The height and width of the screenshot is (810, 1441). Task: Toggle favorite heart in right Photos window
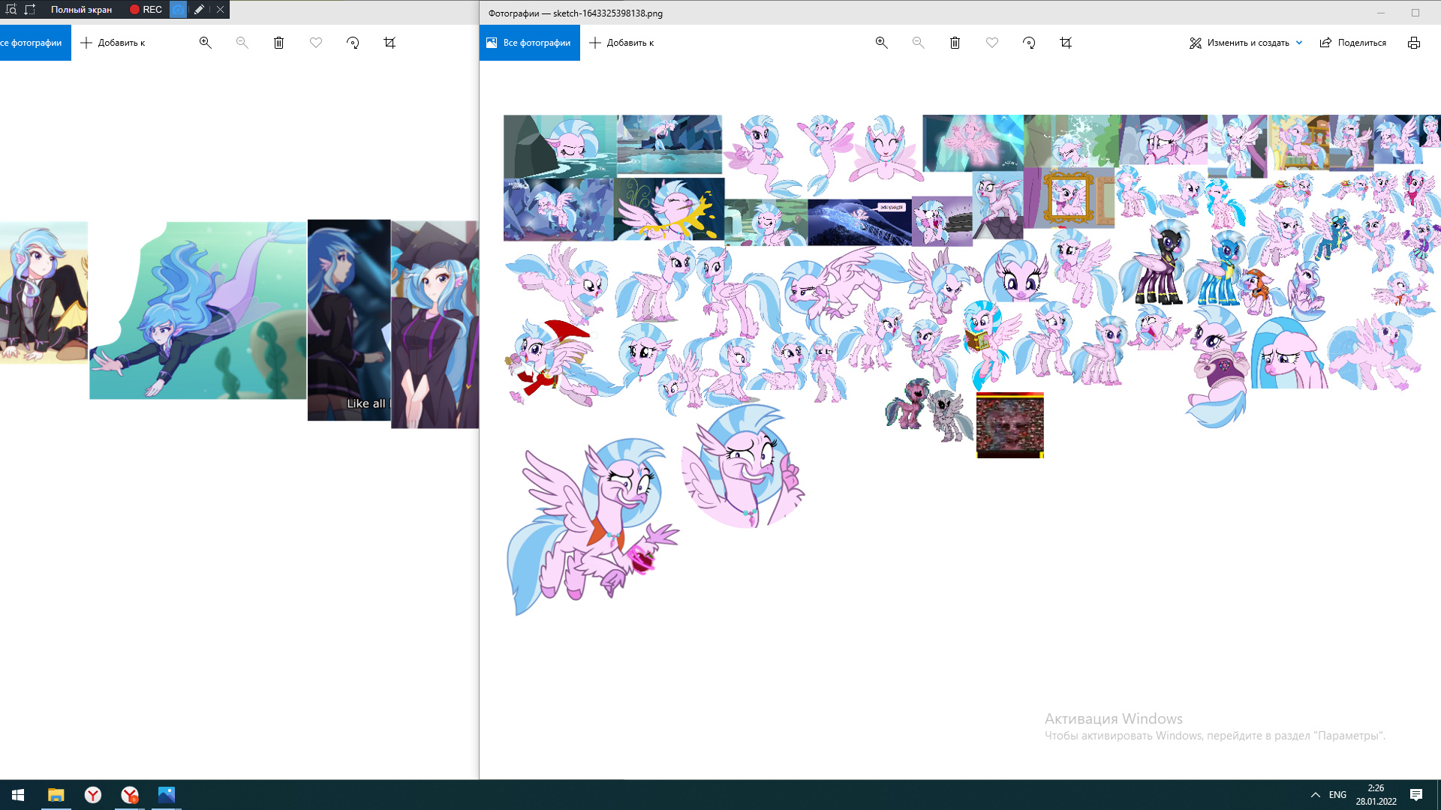click(992, 43)
